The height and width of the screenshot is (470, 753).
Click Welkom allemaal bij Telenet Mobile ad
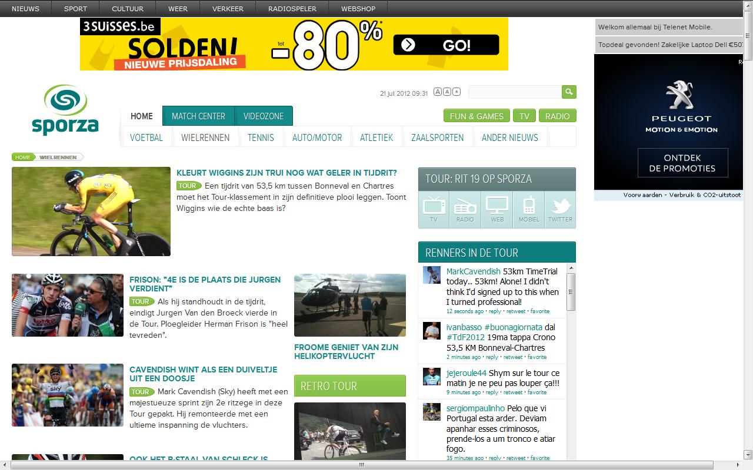pos(669,27)
